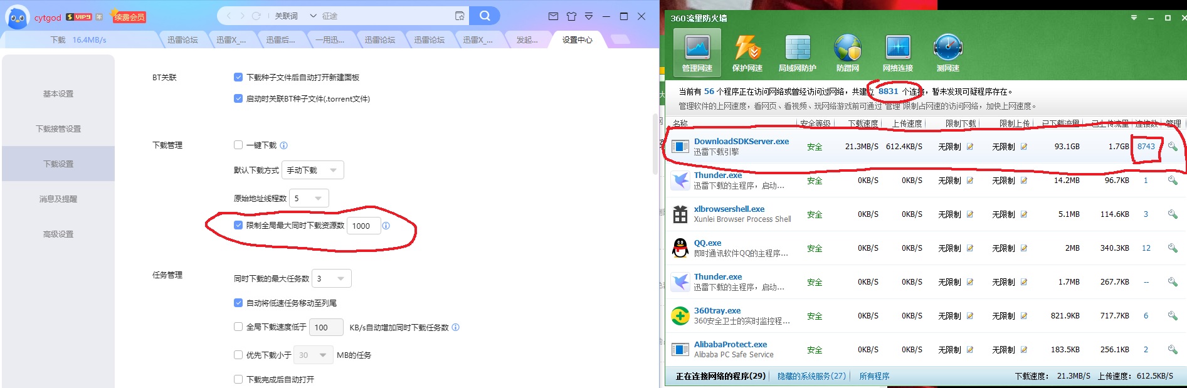Image resolution: width=1187 pixels, height=388 pixels.
Task: Click the 所有程序 link
Action: 874,376
